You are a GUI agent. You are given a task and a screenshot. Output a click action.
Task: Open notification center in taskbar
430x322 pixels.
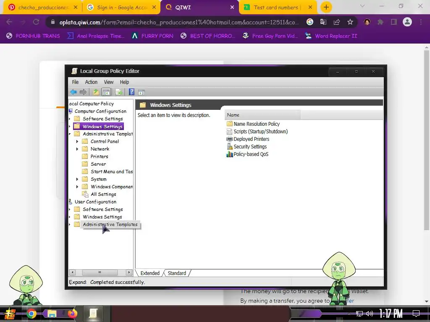(416, 314)
